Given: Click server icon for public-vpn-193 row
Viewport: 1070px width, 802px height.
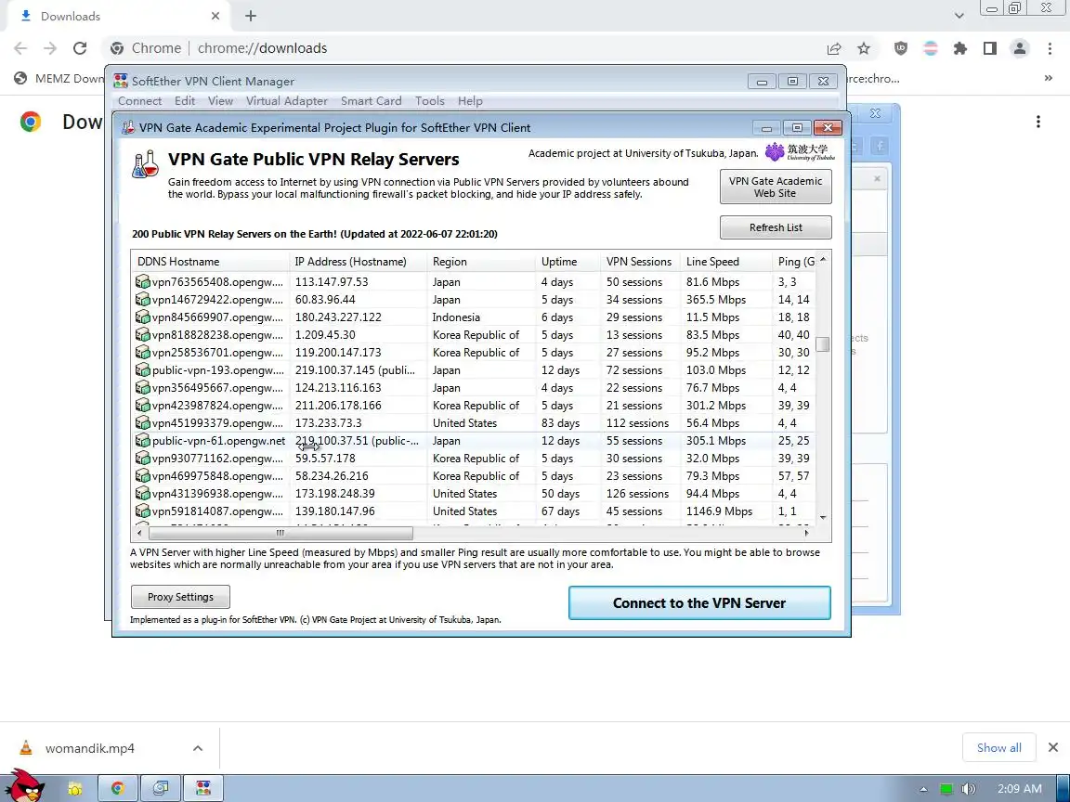Looking at the screenshot, I should (x=143, y=370).
